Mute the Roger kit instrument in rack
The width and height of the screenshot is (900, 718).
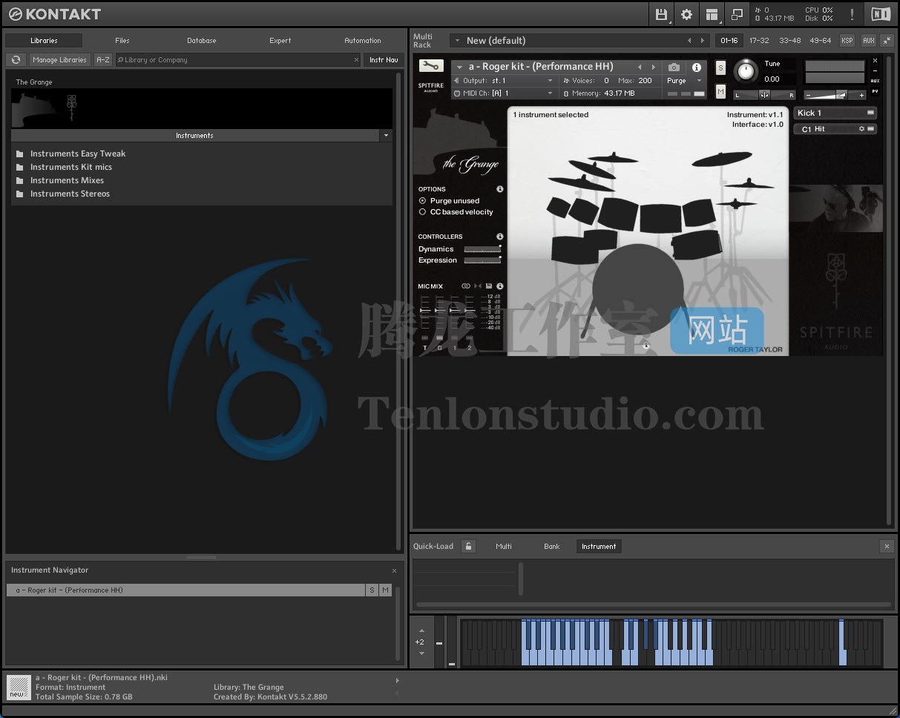720,91
